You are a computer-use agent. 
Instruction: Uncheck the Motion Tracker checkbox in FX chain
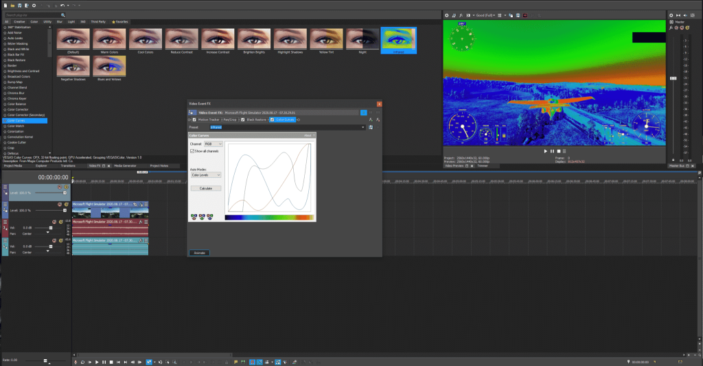(x=194, y=119)
